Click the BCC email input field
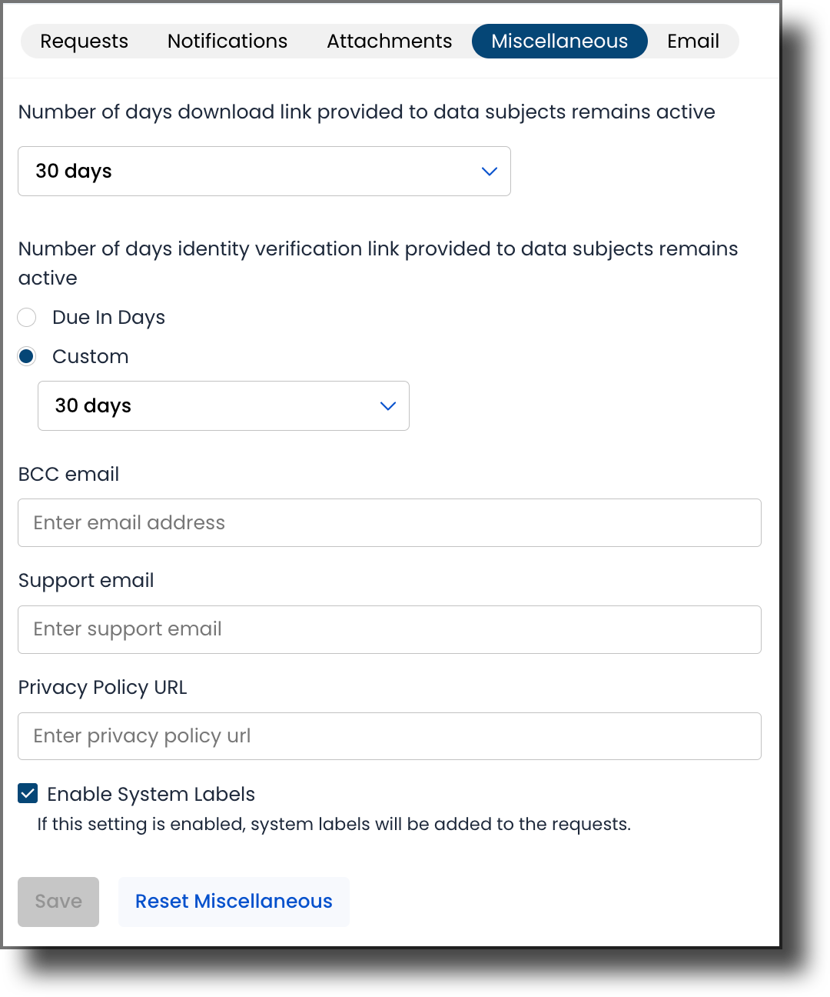This screenshot has height=997, width=830. pyautogui.click(x=389, y=522)
